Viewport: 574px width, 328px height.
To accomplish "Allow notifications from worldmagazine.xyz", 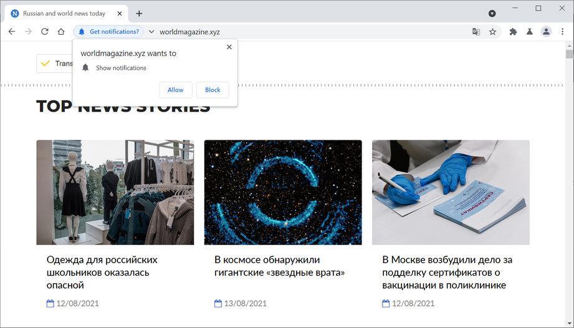I will [176, 90].
